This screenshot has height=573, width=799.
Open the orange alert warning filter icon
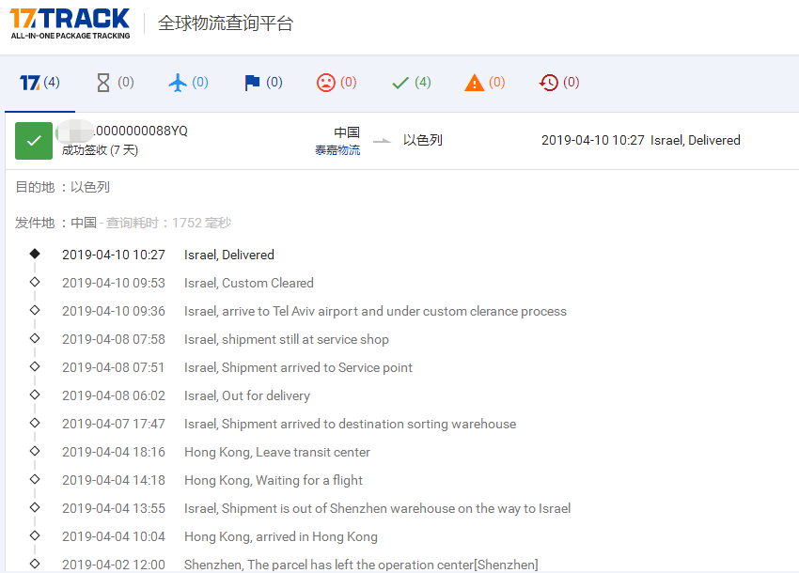click(x=476, y=82)
